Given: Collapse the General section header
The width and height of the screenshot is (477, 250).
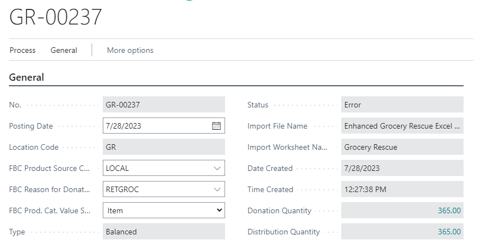Looking at the screenshot, I should click(27, 77).
